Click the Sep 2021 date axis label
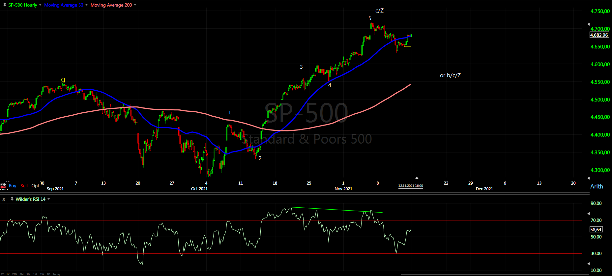Viewport: 612px width, 276px height. click(x=55, y=189)
